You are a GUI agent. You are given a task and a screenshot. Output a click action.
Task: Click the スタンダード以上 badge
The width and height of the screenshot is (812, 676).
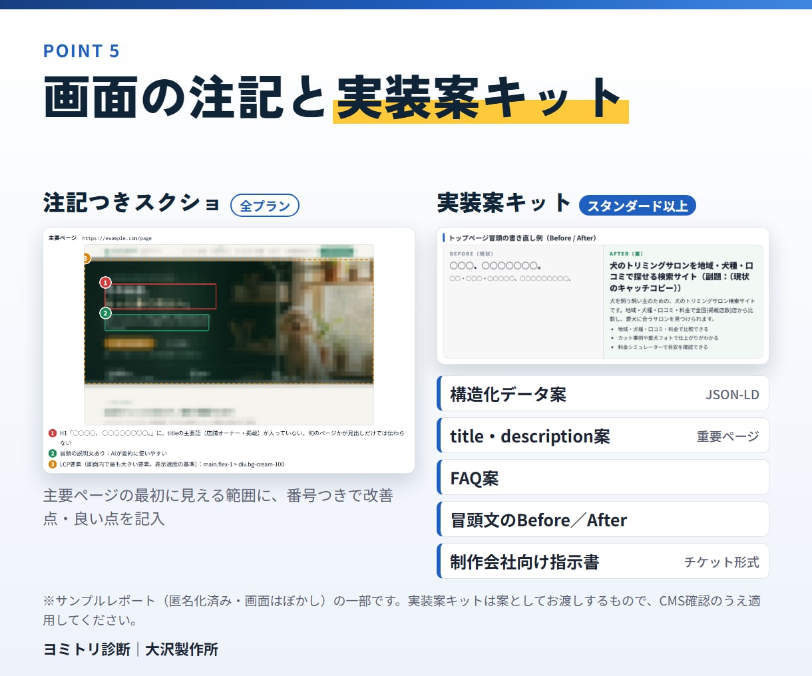point(638,206)
